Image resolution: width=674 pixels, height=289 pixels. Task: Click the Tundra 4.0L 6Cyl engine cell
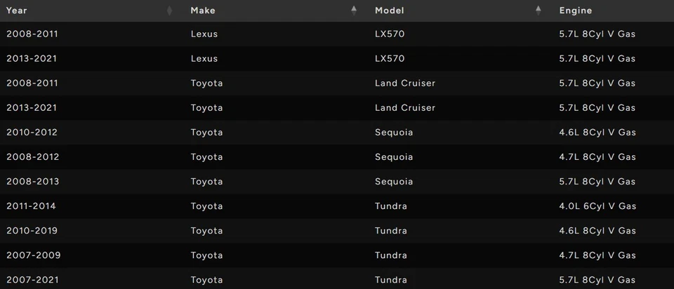597,206
